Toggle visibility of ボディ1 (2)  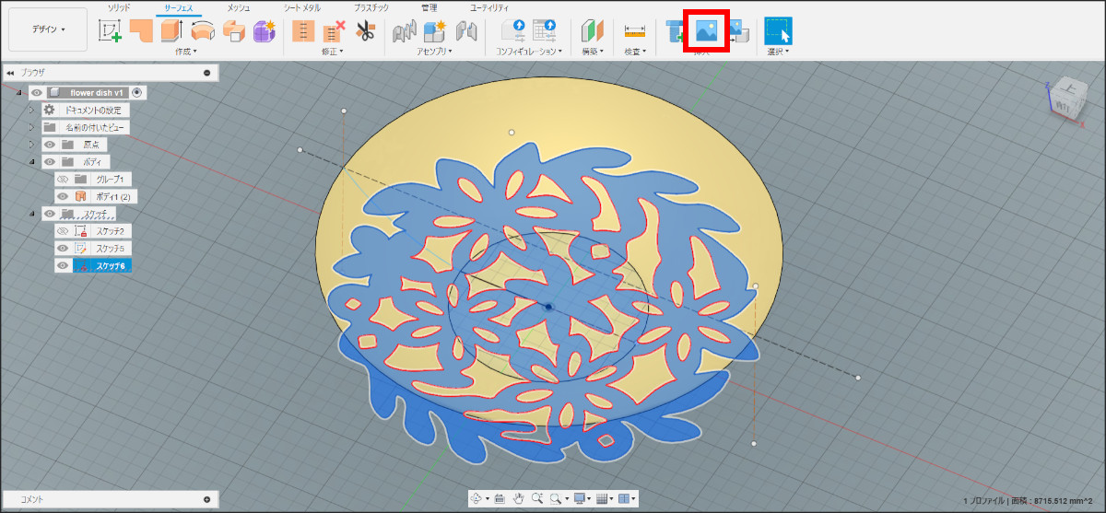(x=63, y=196)
